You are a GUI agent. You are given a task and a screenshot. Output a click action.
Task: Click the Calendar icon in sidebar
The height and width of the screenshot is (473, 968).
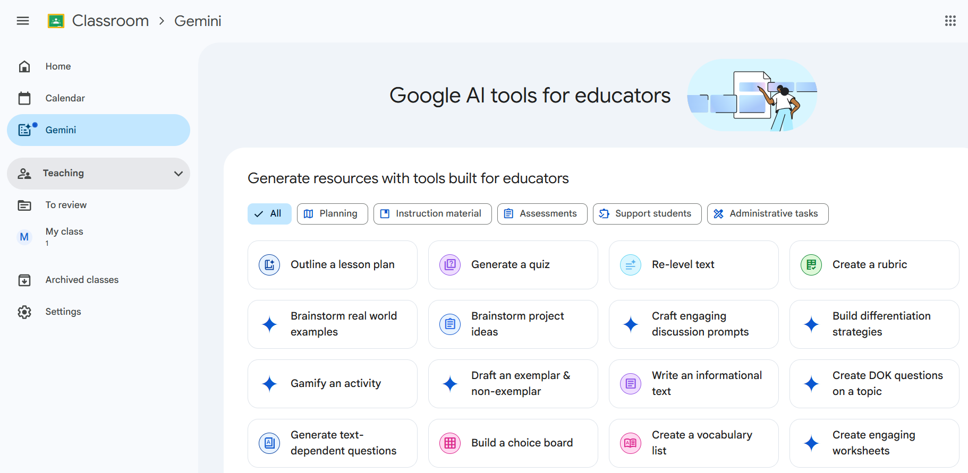pos(24,98)
